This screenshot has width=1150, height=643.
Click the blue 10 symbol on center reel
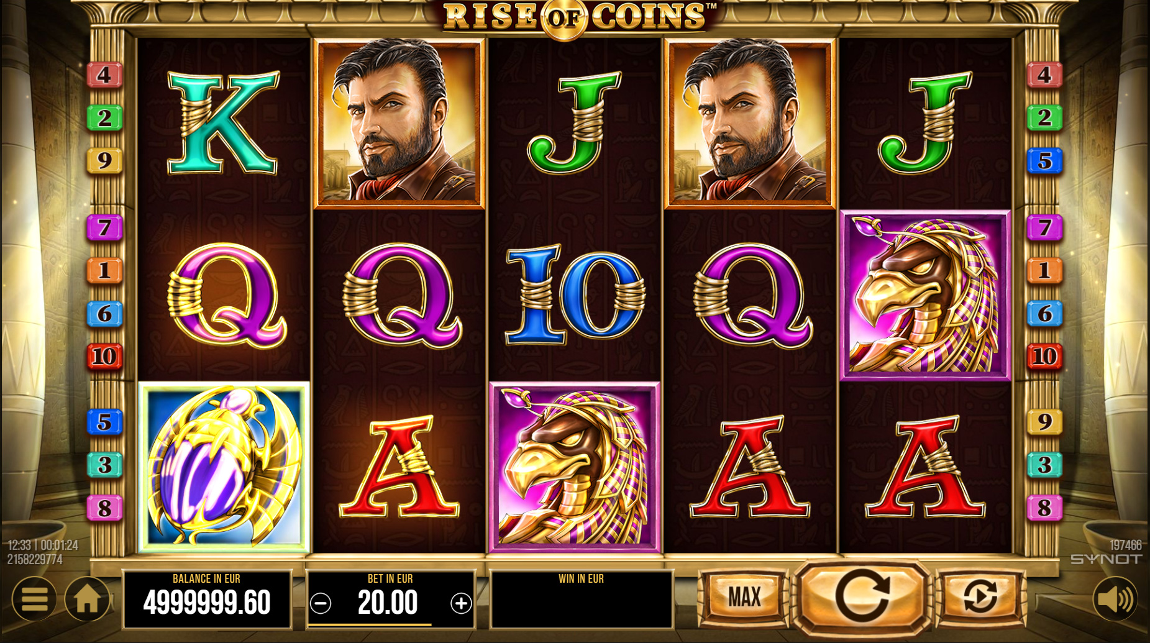(575, 295)
